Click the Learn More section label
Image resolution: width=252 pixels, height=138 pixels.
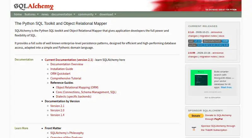[21, 128]
